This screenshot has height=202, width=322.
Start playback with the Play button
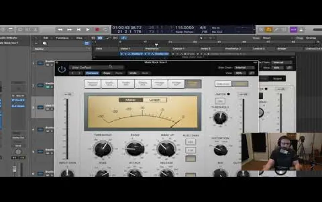(88, 30)
